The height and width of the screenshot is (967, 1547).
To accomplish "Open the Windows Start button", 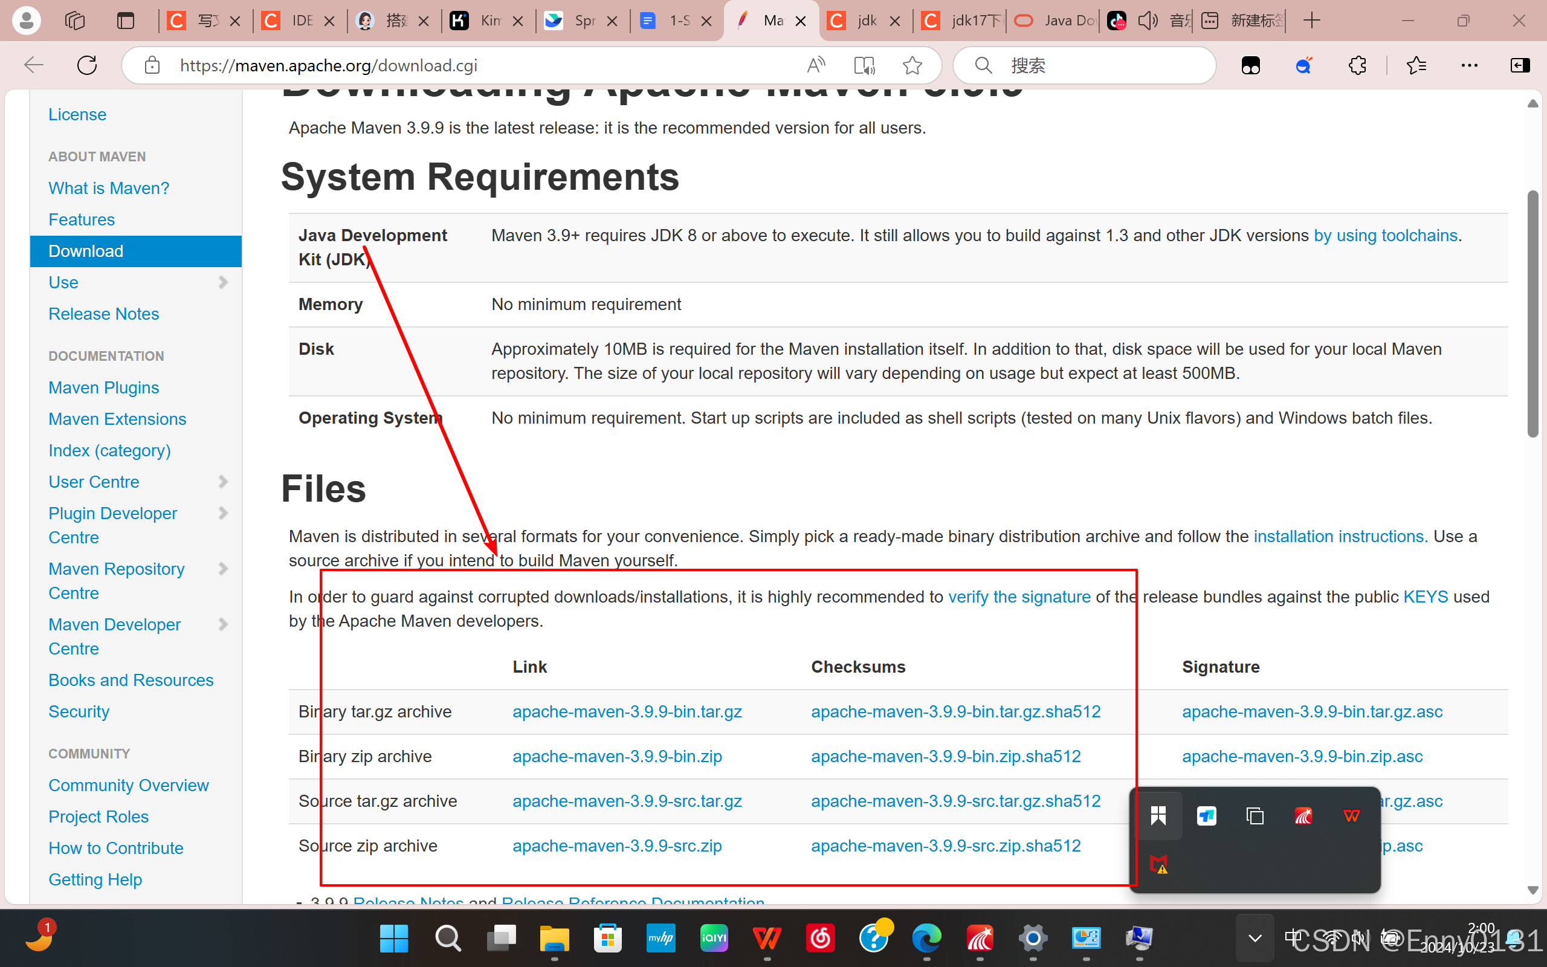I will tap(394, 938).
